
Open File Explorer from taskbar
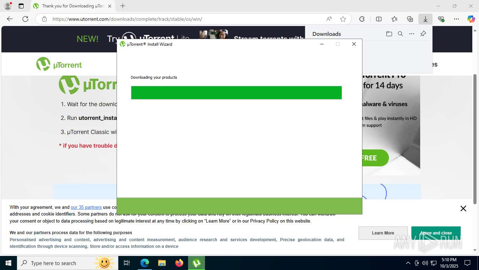[162, 263]
